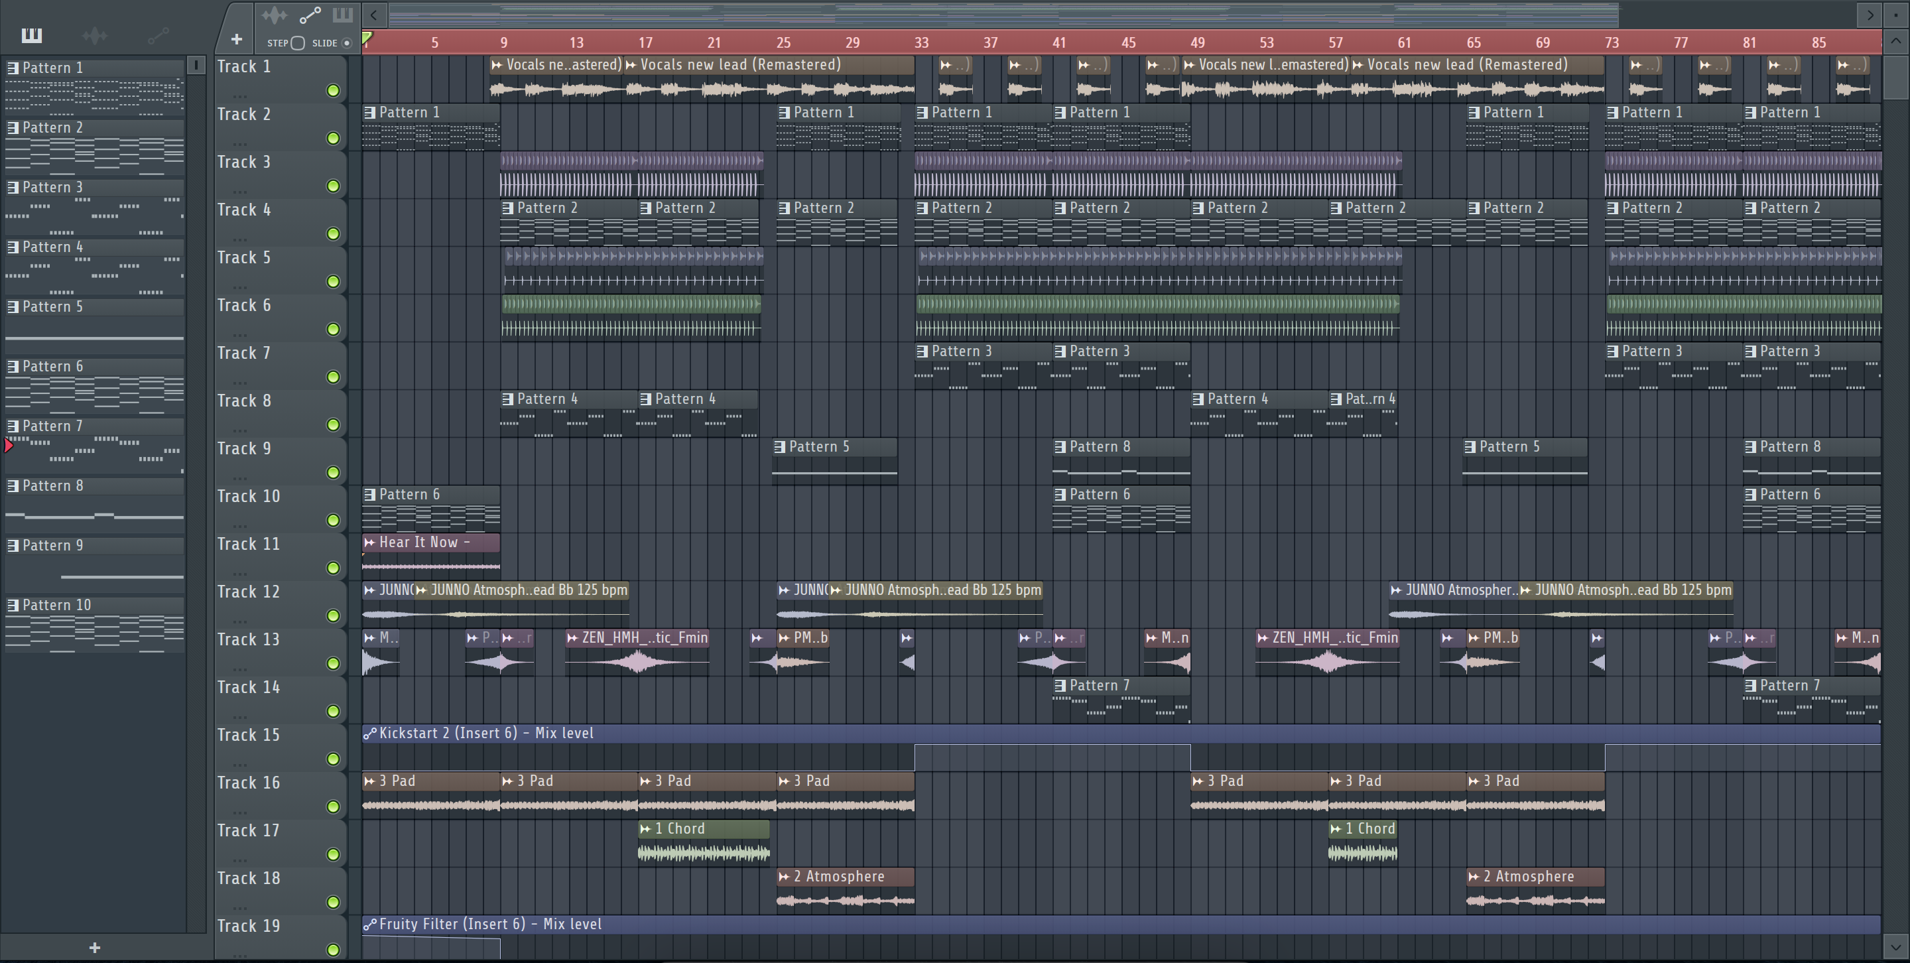Mute Track 12 with its green light

[x=334, y=615]
